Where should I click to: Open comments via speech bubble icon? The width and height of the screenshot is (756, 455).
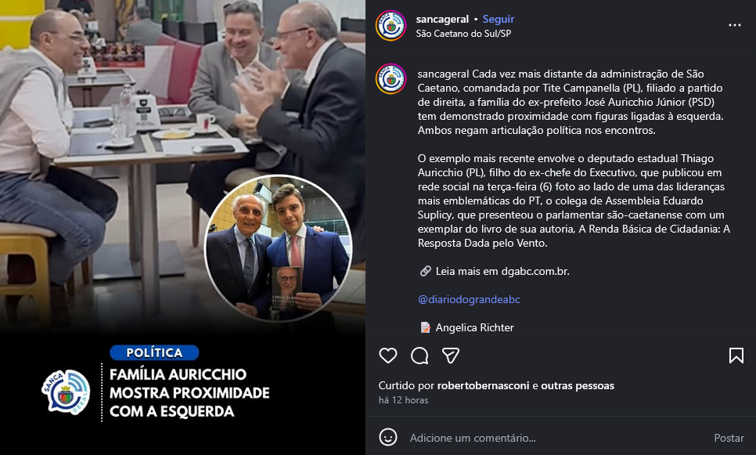click(419, 356)
